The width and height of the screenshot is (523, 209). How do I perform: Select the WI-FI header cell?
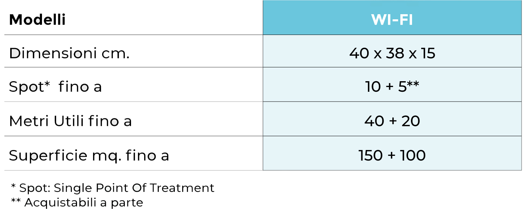tap(392, 20)
